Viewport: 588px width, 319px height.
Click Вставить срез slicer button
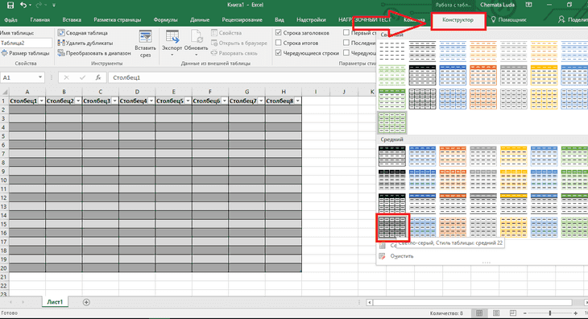[145, 43]
